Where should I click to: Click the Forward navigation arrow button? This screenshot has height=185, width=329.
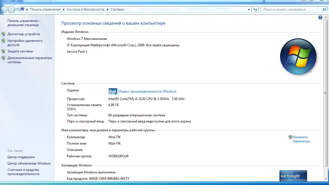point(11,9)
